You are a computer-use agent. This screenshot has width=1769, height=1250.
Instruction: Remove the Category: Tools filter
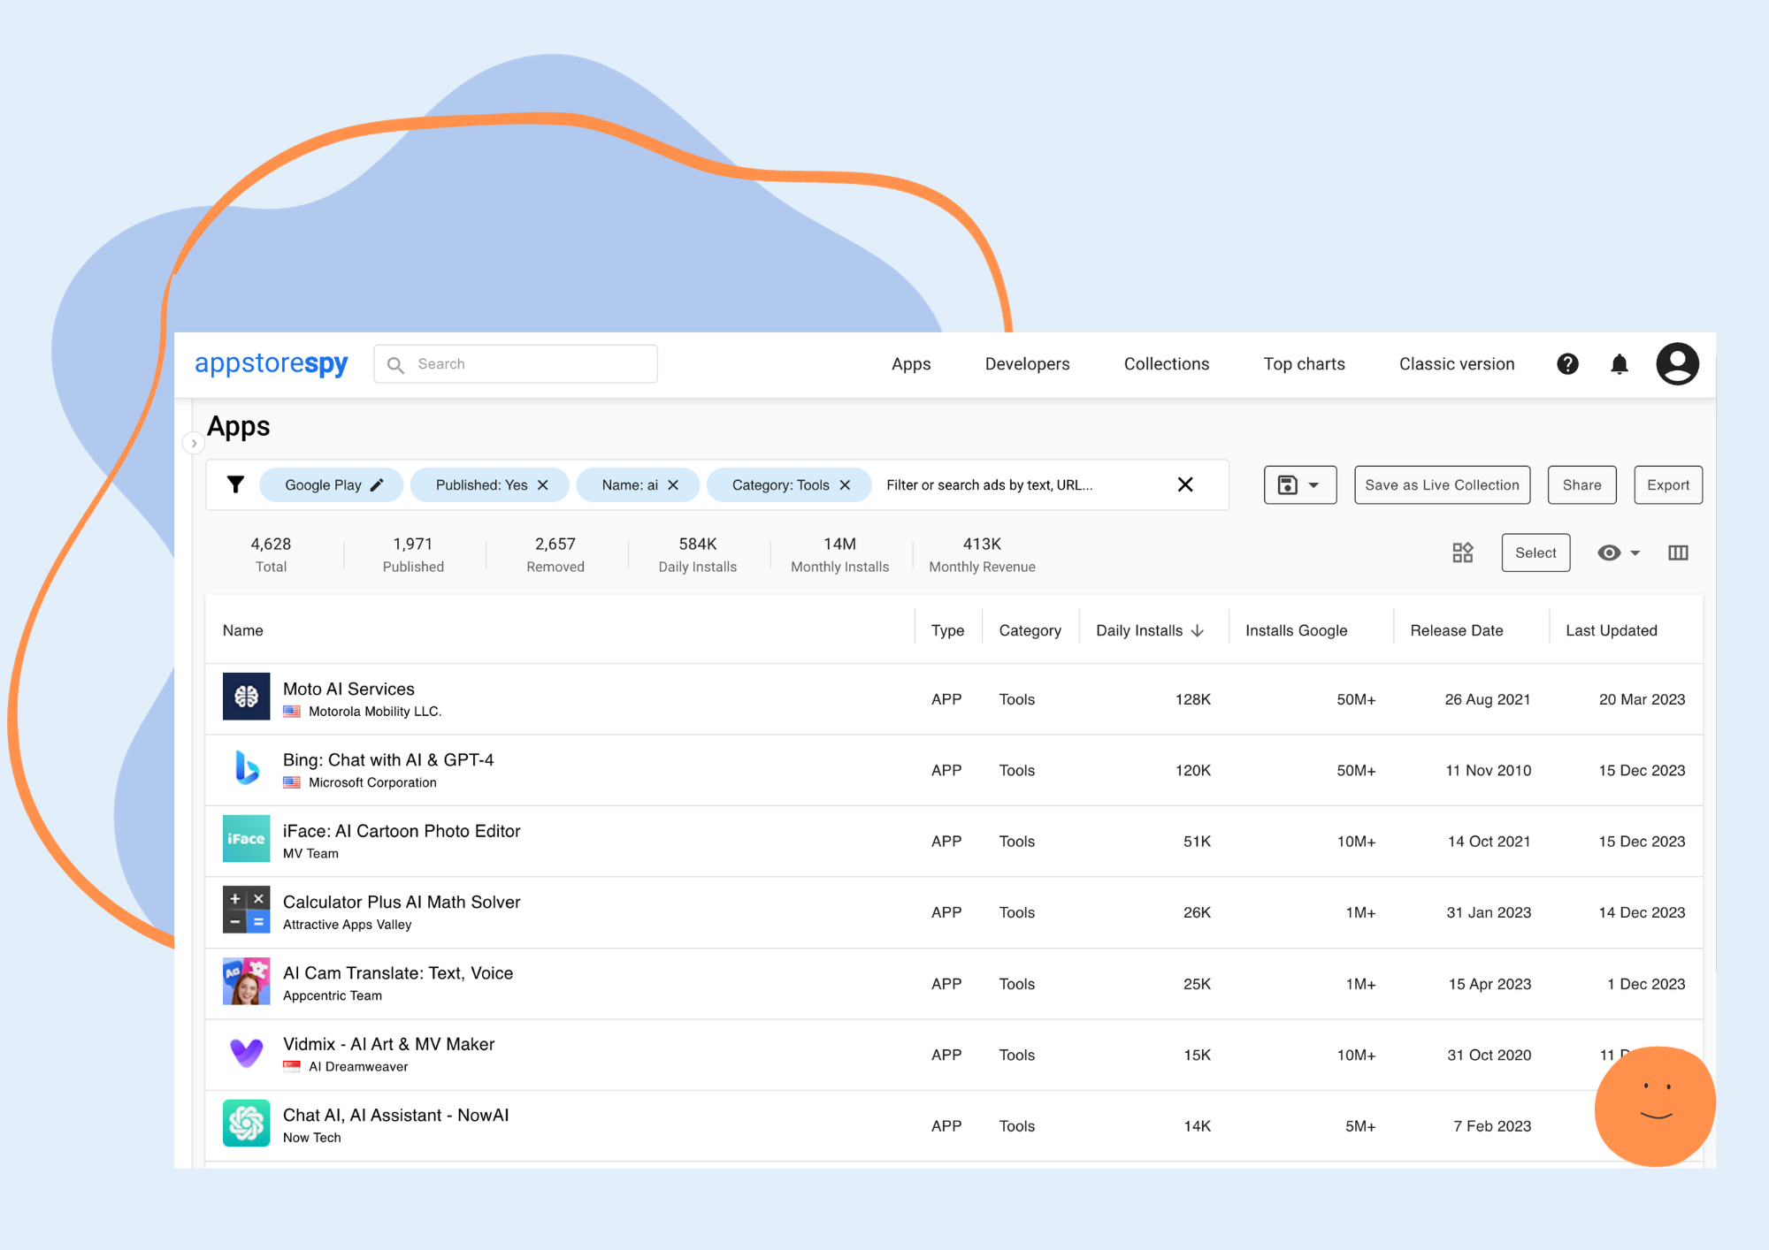pos(845,484)
